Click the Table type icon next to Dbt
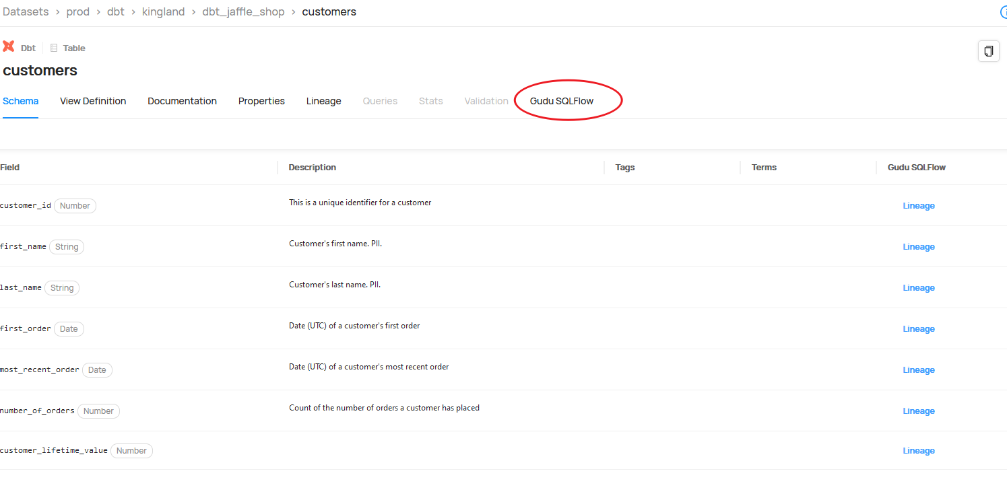 [54, 48]
